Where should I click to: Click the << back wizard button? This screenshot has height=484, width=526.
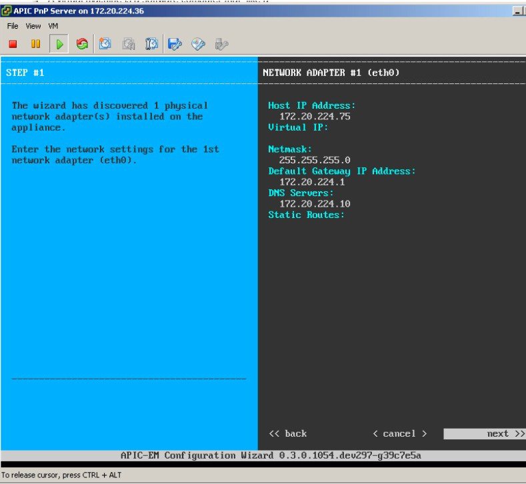(288, 434)
